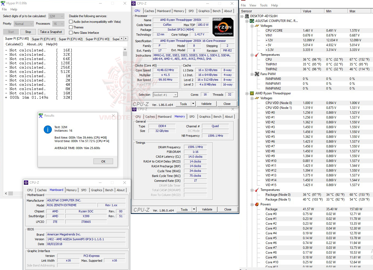Open the Processors 16 dropdown
Screen dimensions: 373x270
pos(58,24)
